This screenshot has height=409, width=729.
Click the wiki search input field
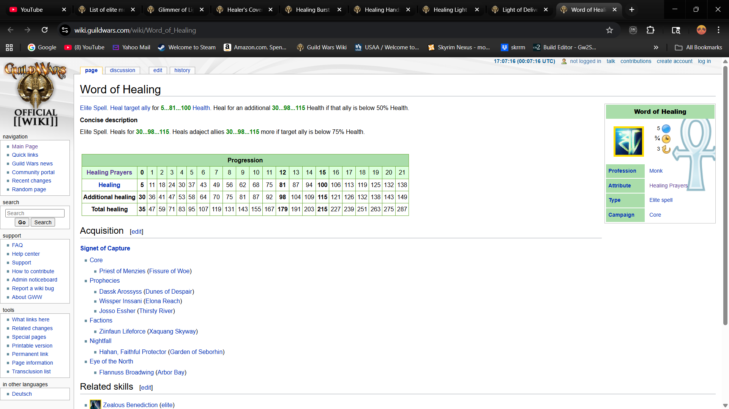tap(35, 213)
